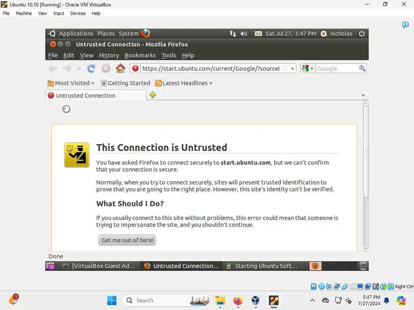Open Ubuntu System menu
The width and height of the screenshot is (414, 310).
point(128,34)
